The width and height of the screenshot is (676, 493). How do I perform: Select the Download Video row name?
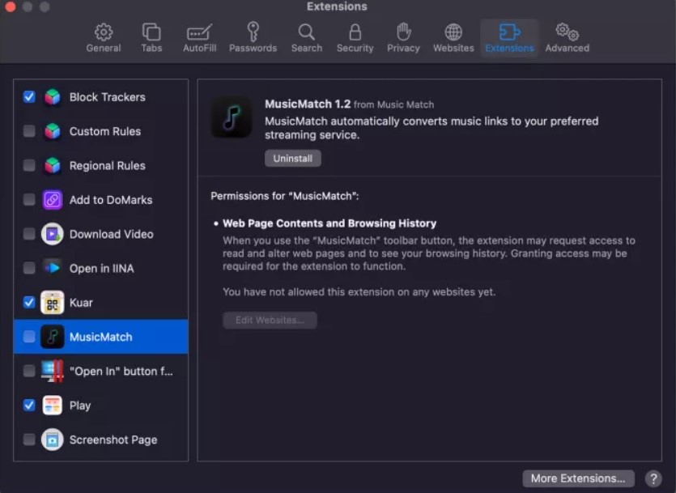(x=111, y=234)
